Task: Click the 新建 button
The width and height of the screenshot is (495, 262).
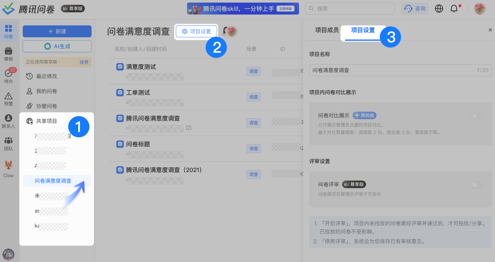Action: point(57,31)
